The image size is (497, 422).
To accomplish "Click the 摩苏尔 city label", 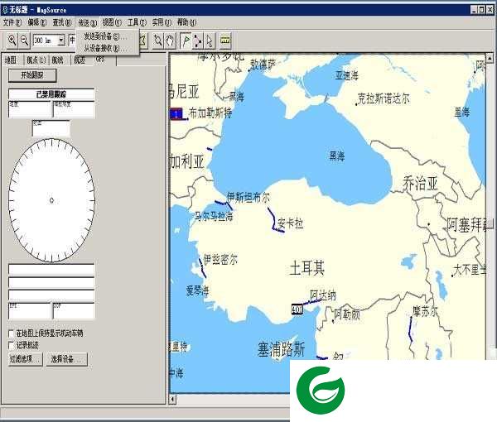I will click(425, 311).
